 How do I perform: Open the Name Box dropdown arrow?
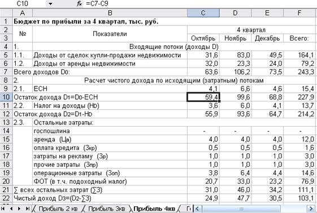coord(50,3)
